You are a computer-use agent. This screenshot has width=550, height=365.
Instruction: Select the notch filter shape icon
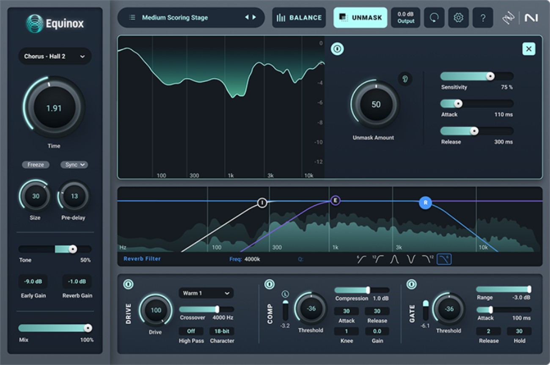[x=411, y=259]
